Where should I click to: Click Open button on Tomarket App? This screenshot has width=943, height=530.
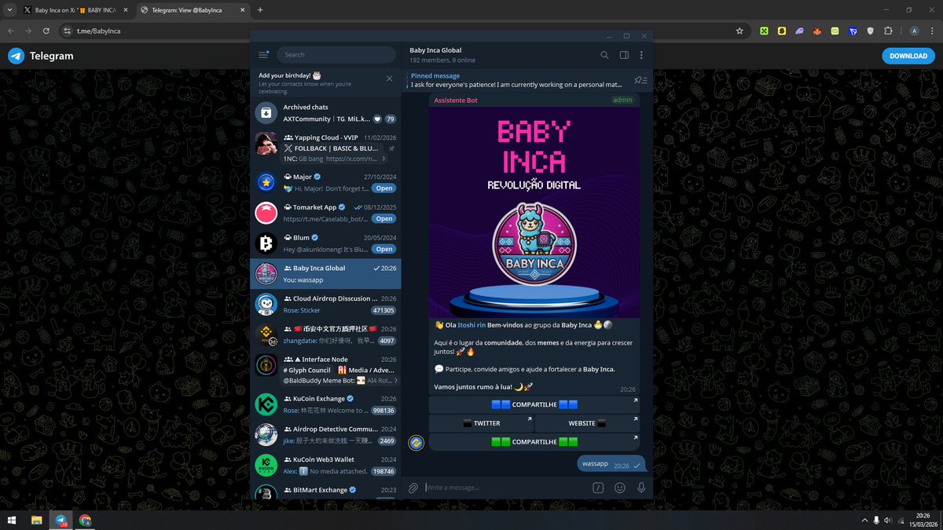(383, 219)
